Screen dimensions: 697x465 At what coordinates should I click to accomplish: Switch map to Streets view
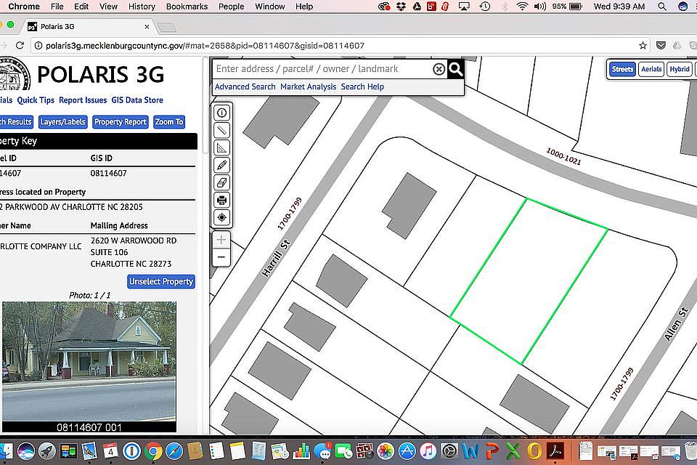[x=622, y=70]
